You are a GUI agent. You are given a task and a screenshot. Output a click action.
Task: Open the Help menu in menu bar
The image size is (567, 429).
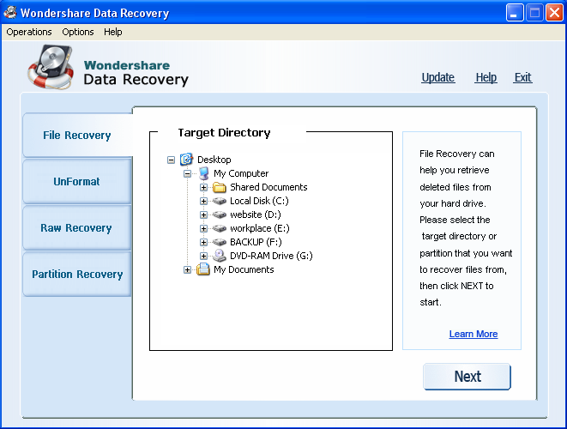tap(113, 32)
